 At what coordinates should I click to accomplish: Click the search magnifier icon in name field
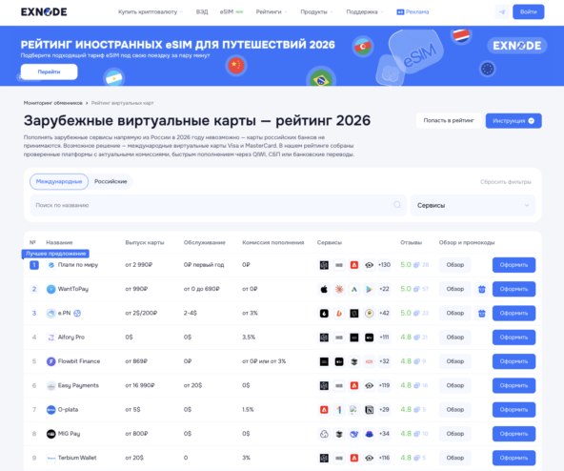click(x=397, y=205)
